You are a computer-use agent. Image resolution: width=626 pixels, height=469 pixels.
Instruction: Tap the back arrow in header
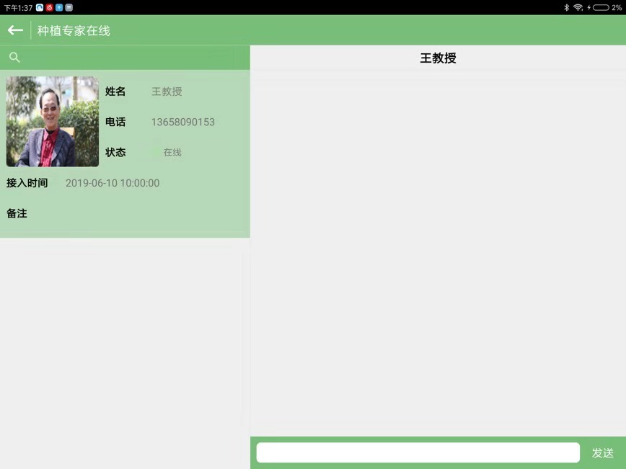(15, 30)
